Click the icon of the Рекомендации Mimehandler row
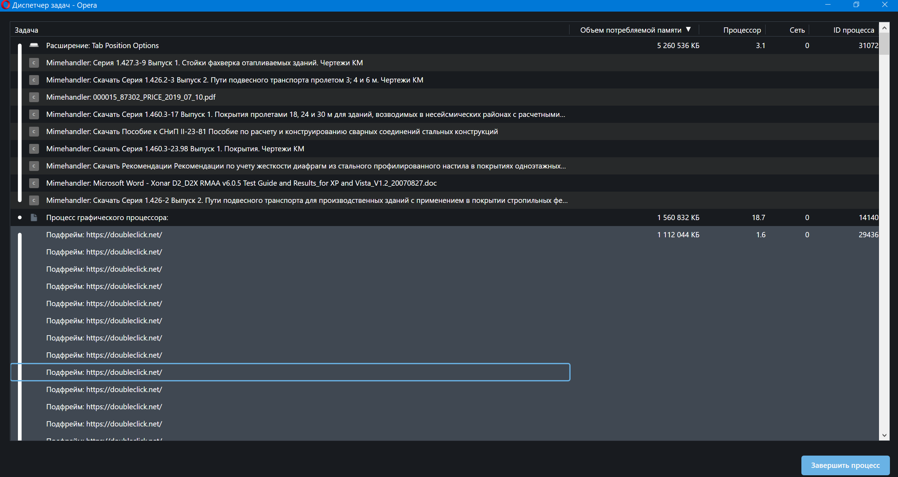 point(34,166)
